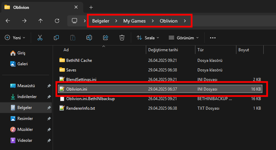
Task: Click the blank icon of Oblivion.ini.BethINIbackup
Action: 62,99
